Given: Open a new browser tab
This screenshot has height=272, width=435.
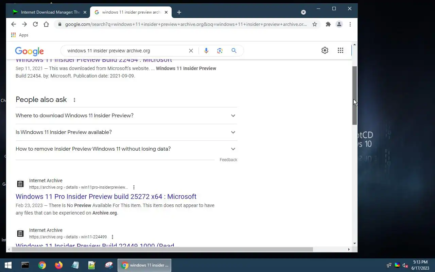Looking at the screenshot, I should (x=179, y=12).
